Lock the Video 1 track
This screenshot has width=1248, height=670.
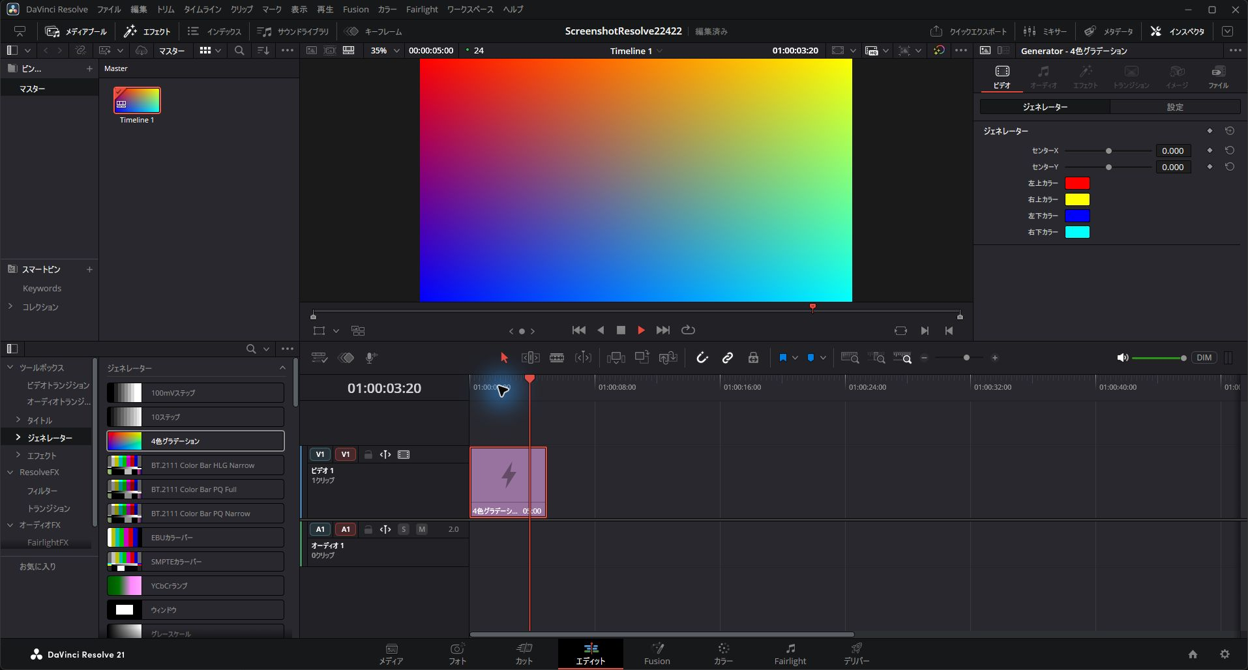click(x=368, y=455)
